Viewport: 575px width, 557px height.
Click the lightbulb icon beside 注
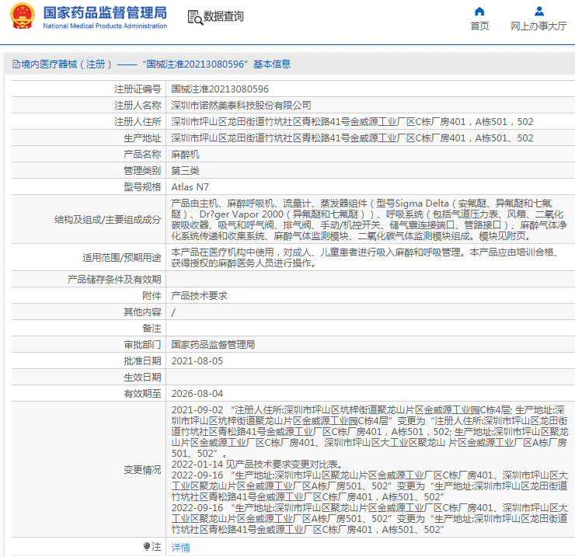click(x=146, y=547)
